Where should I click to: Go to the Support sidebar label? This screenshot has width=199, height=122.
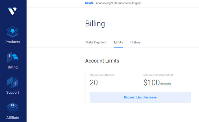click(12, 93)
